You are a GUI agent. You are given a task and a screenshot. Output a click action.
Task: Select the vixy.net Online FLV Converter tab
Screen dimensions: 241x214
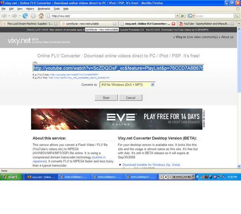coord(148,24)
